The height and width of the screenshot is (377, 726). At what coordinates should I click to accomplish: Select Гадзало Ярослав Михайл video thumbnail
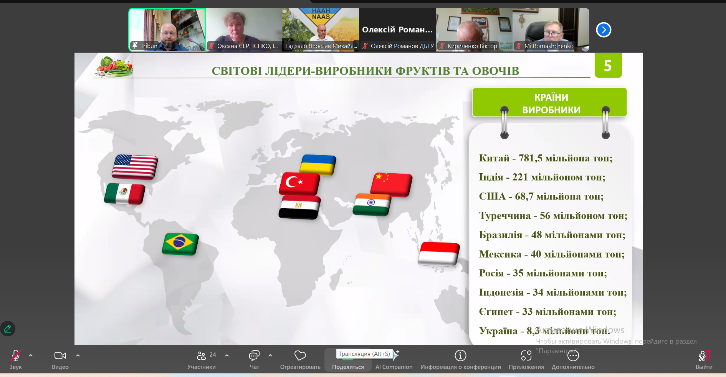tap(321, 30)
